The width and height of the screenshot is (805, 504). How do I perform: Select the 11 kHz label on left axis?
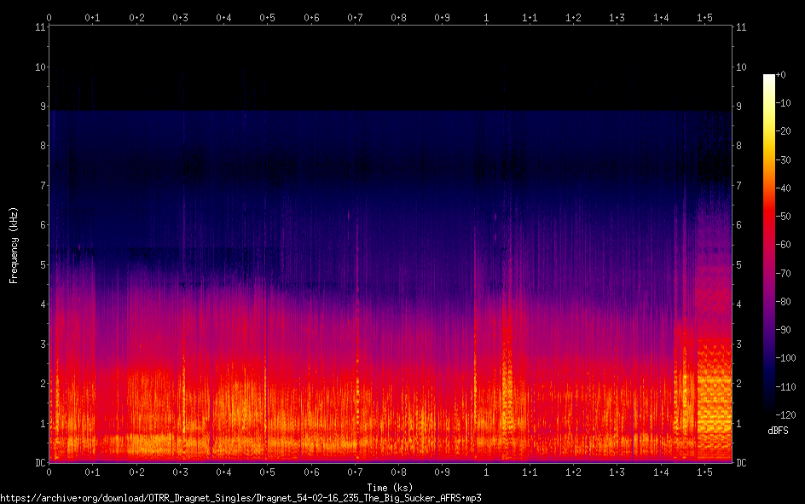tap(39, 27)
